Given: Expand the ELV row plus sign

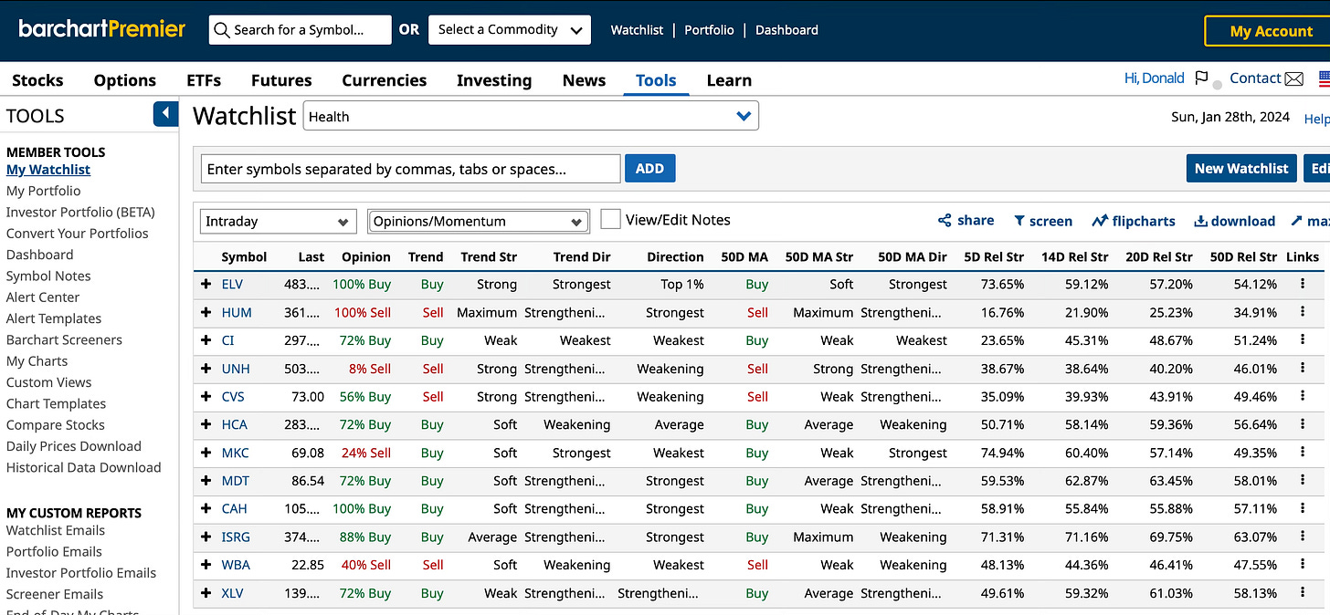Looking at the screenshot, I should (206, 284).
